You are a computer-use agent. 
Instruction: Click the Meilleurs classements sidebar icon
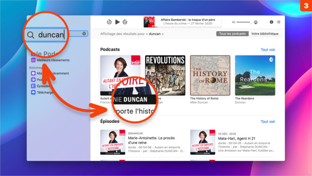pyautogui.click(x=33, y=60)
